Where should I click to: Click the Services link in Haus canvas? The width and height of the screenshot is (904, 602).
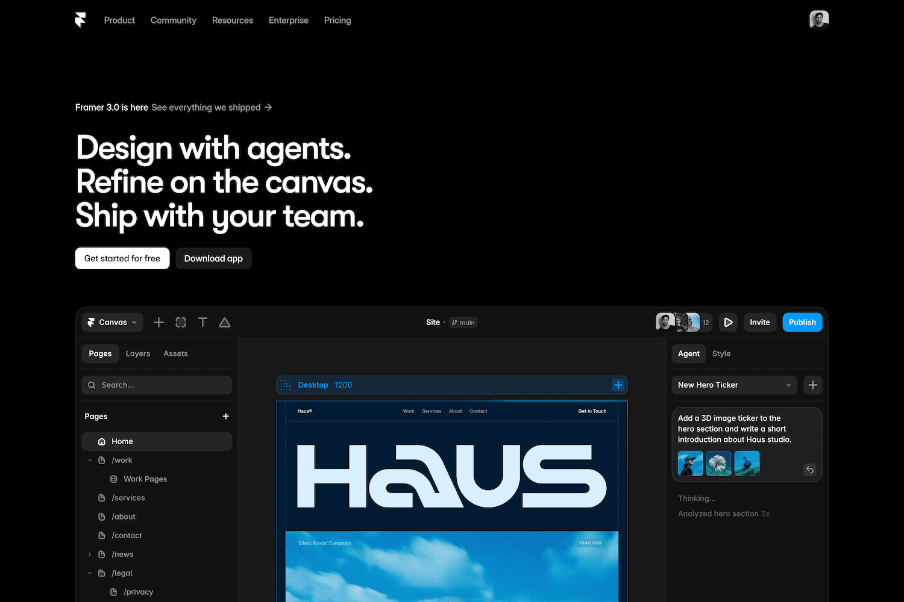(x=432, y=411)
